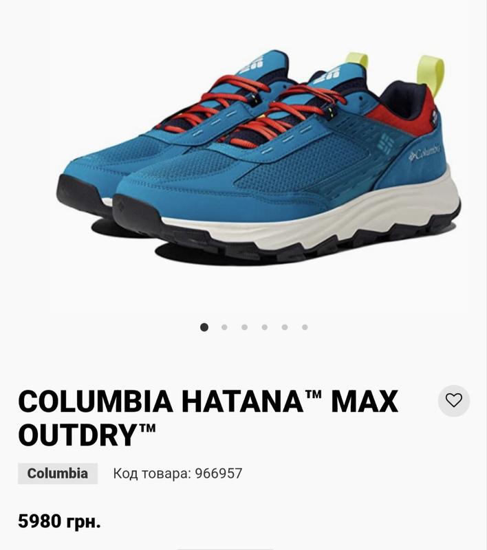Tap the logo on the rear shoe's tongue
487x550 pixels.
coord(255,63)
